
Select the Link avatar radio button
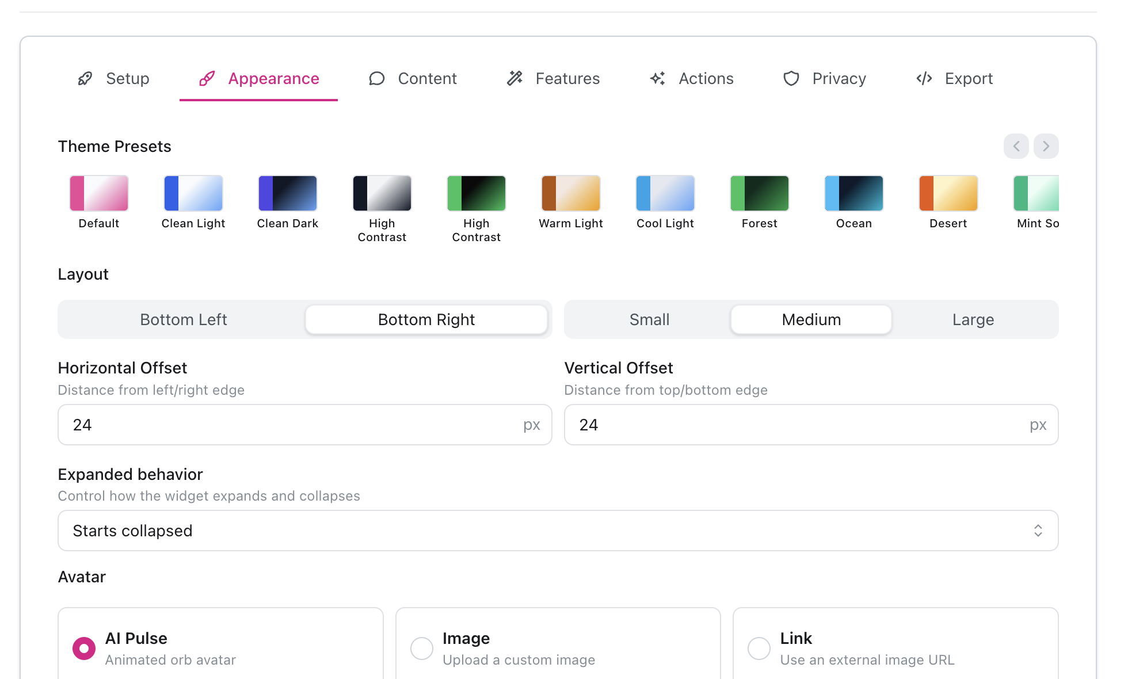(x=759, y=649)
